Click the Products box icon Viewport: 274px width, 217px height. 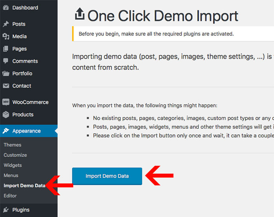[x=6, y=114]
